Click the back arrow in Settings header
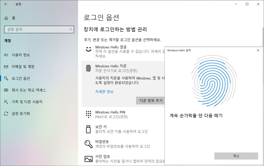This screenshot has height=166, width=264. (x=6, y=4)
